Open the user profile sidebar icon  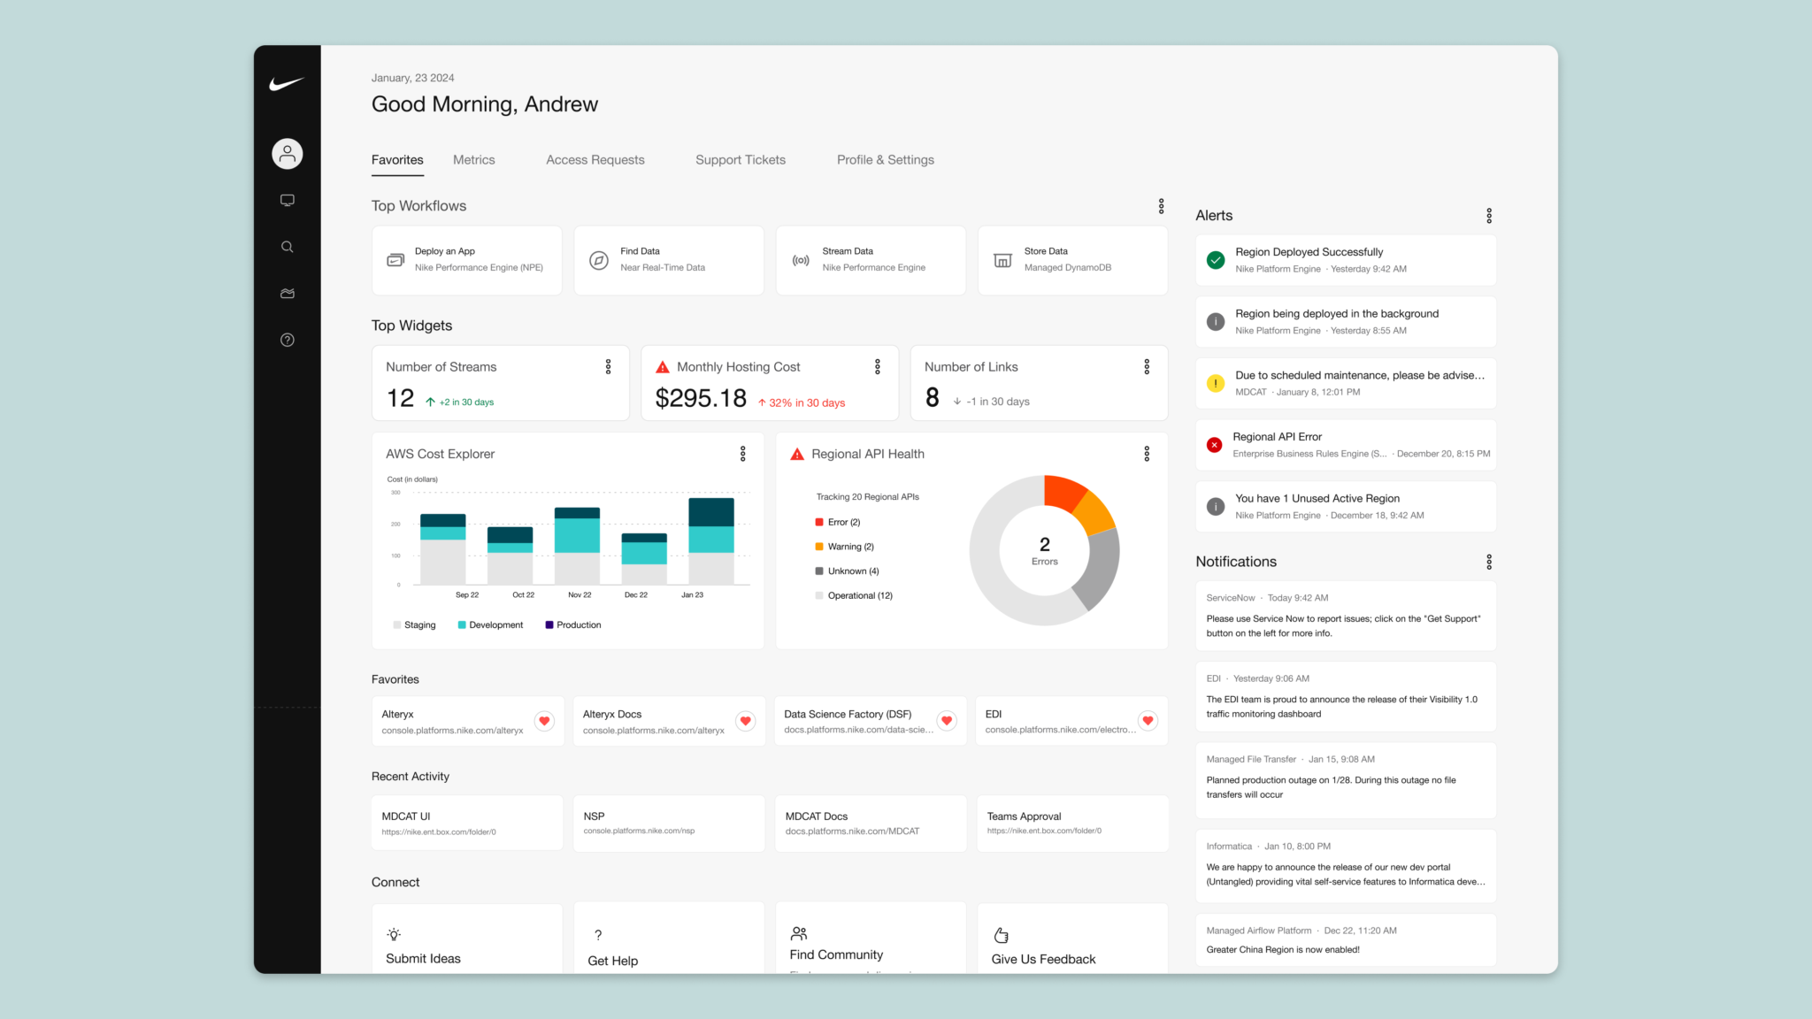coord(287,154)
